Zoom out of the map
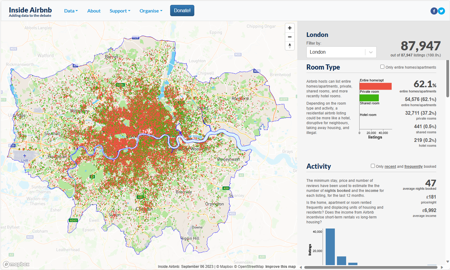The height and width of the screenshot is (270, 450). [290, 37]
